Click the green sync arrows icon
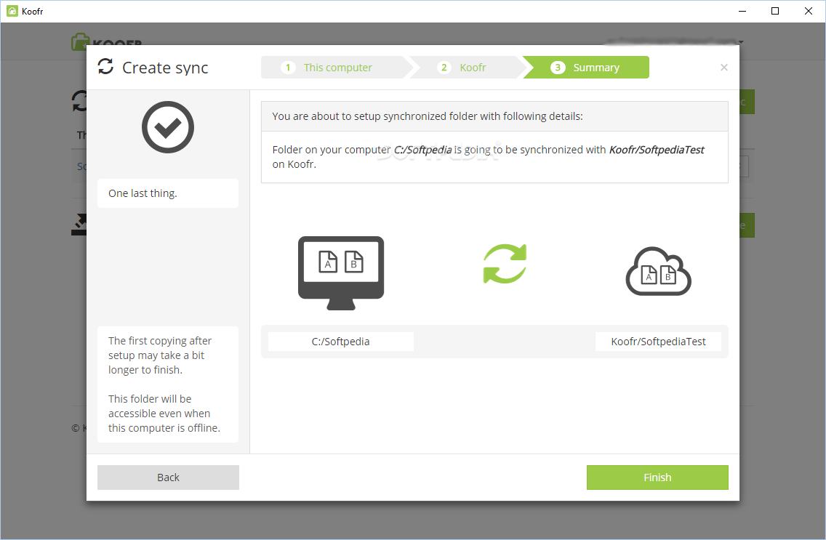The height and width of the screenshot is (540, 826). [505, 264]
